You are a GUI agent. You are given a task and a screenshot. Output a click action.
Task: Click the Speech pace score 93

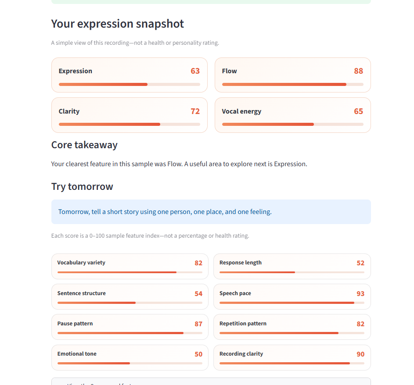point(360,293)
